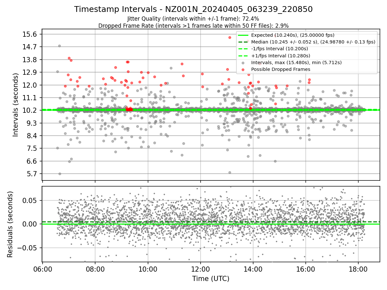The height and width of the screenshot is (290, 387).
Task: Click the x-axis tick label 12:00
Action: [200, 269]
